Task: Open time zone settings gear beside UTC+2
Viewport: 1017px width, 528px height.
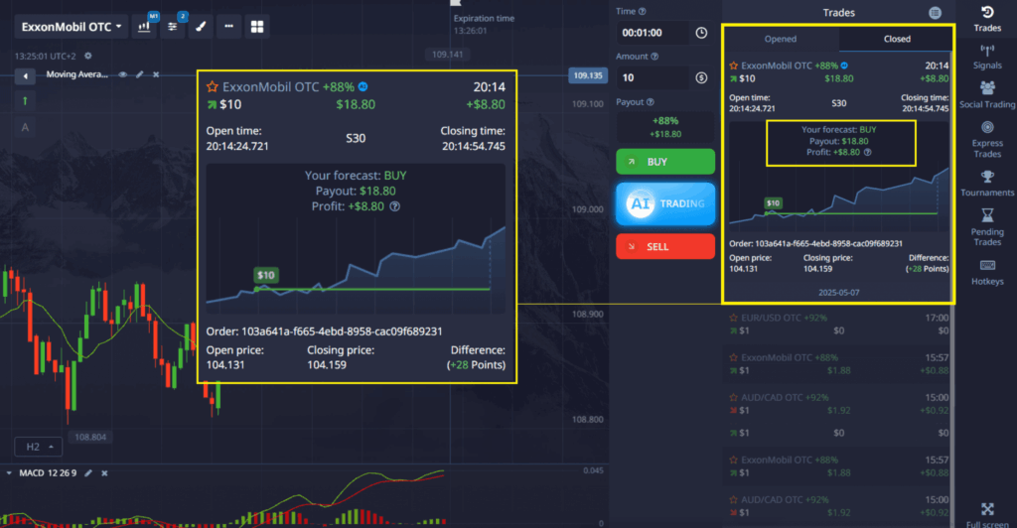Action: (88, 57)
